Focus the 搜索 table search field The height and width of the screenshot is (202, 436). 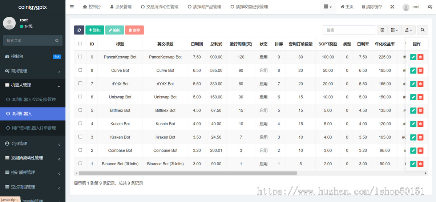349,30
